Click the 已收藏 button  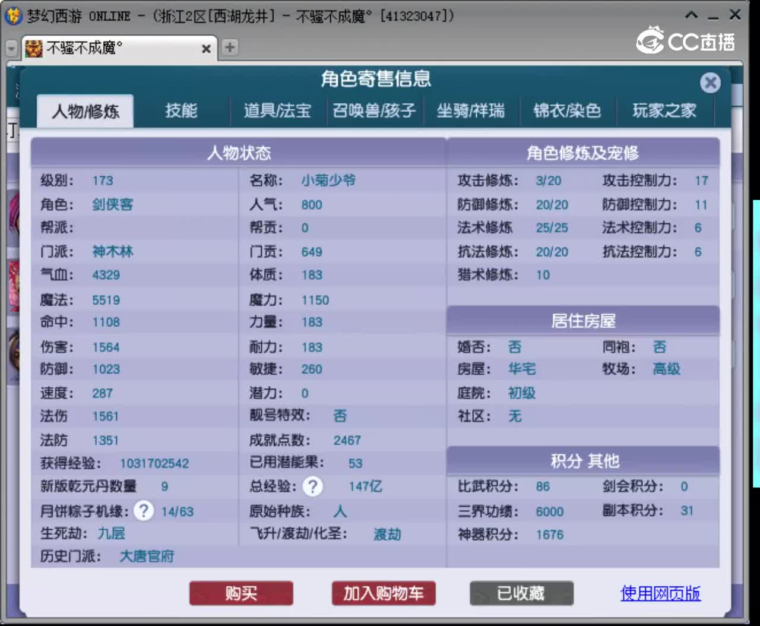521,593
